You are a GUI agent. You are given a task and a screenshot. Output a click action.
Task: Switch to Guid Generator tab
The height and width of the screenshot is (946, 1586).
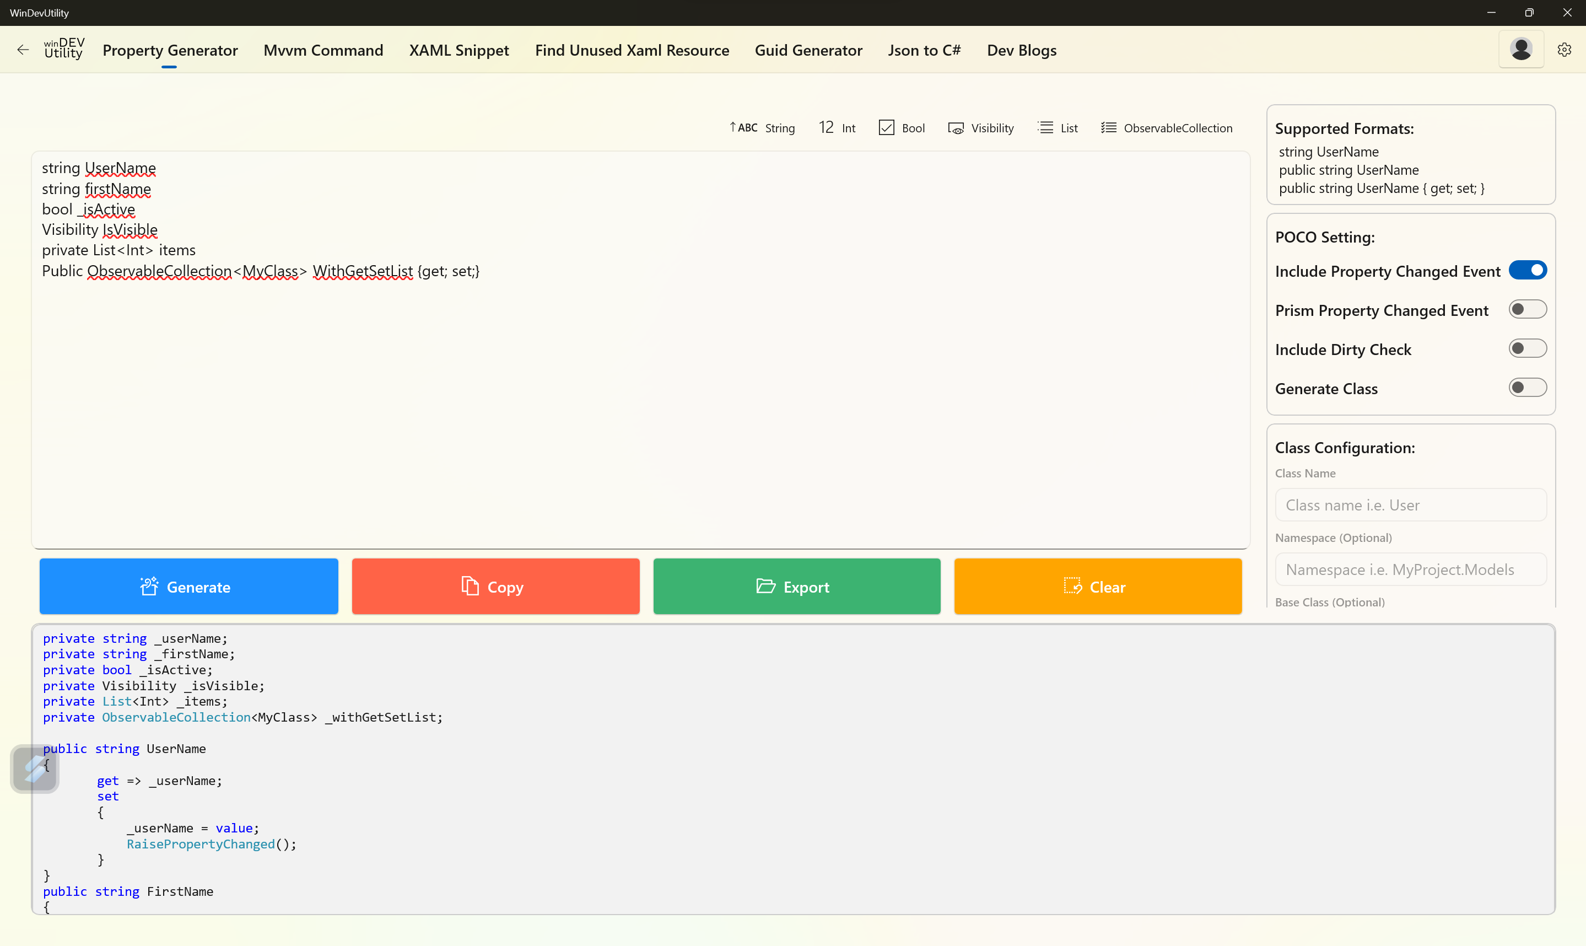point(808,50)
